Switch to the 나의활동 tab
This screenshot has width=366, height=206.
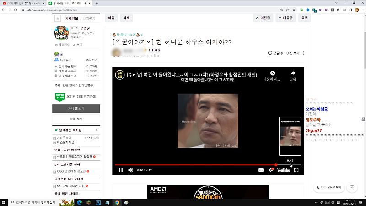(89, 18)
